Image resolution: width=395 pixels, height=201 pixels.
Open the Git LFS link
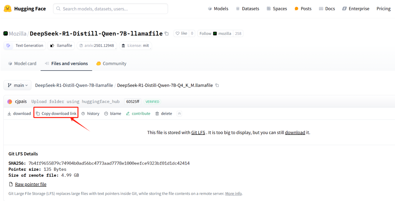[x=198, y=132]
